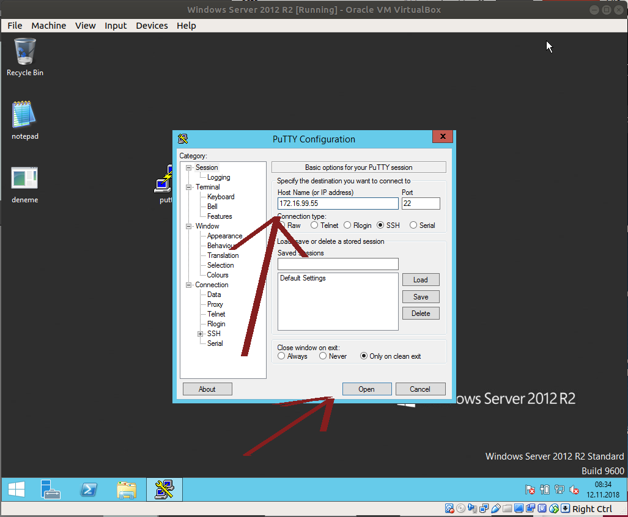This screenshot has width=628, height=517.
Task: Open the Devices menu
Action: [x=152, y=26]
